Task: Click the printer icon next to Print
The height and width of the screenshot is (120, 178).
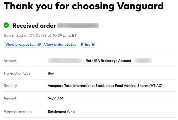Action: pyautogui.click(x=93, y=44)
